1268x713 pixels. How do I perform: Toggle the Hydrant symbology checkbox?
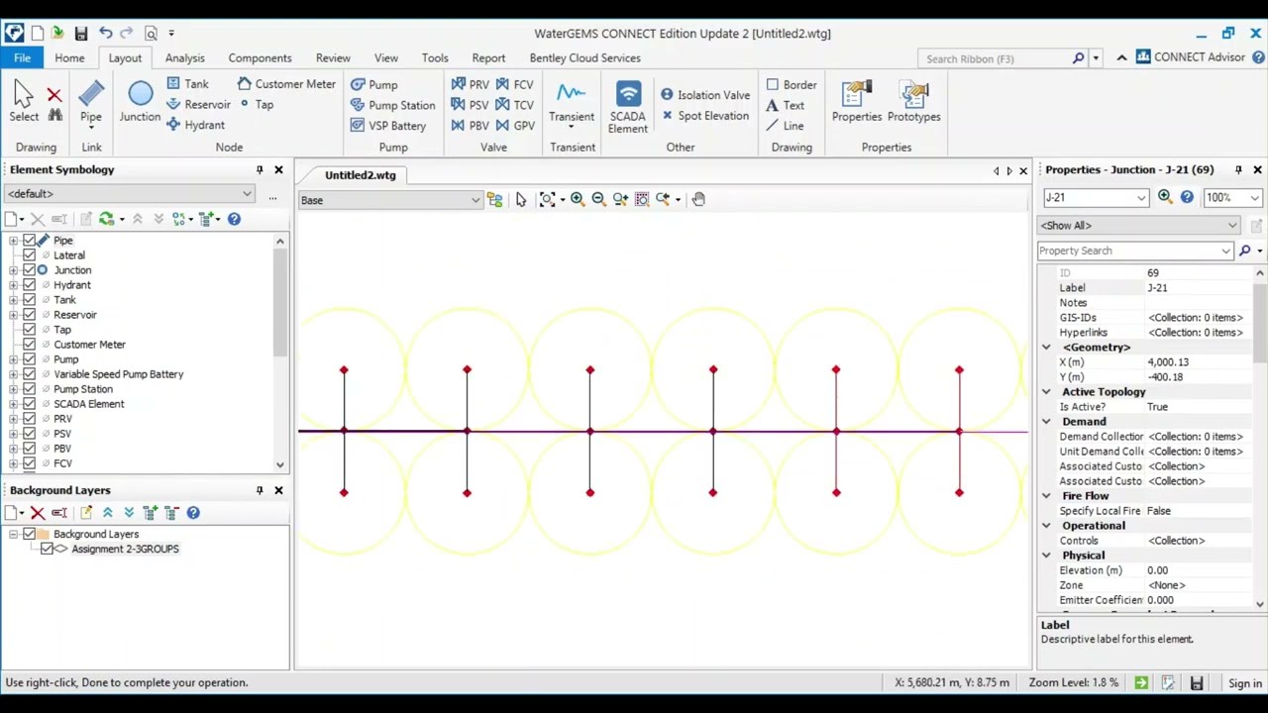coord(29,285)
